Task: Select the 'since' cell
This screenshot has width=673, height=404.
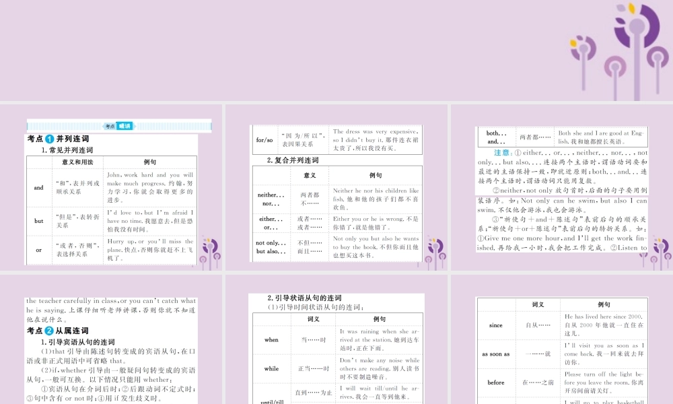Action: (x=496, y=325)
